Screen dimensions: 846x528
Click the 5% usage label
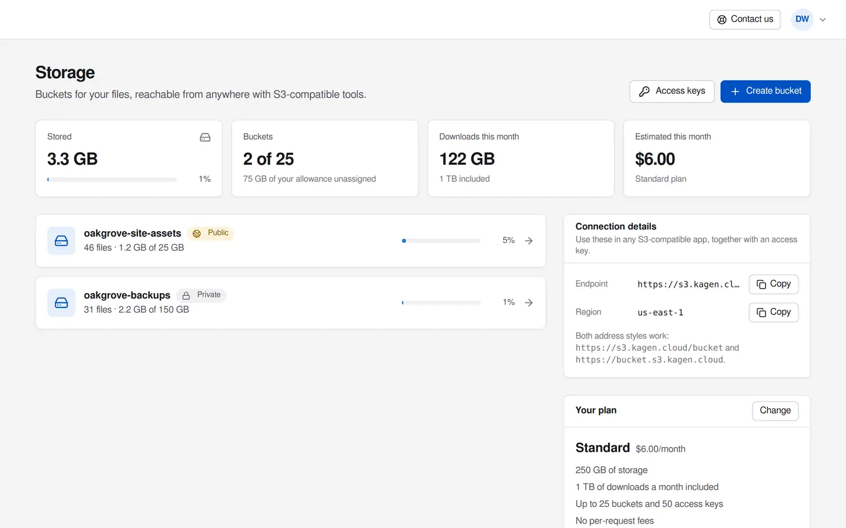tap(509, 241)
